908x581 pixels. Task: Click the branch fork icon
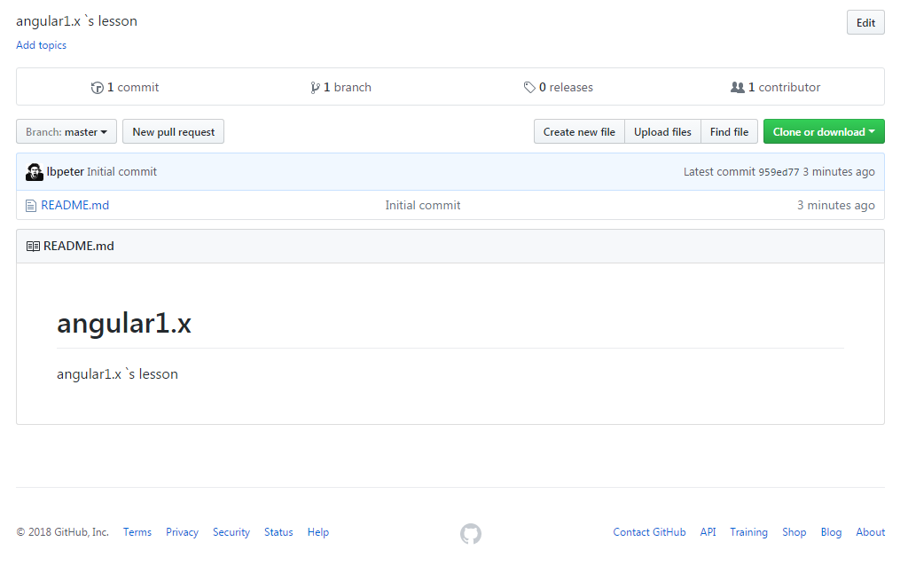pos(315,88)
